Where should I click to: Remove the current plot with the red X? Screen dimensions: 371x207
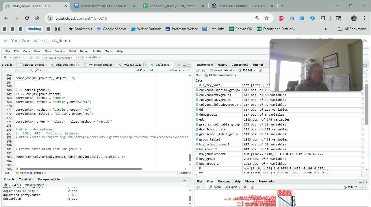[x=245, y=187]
